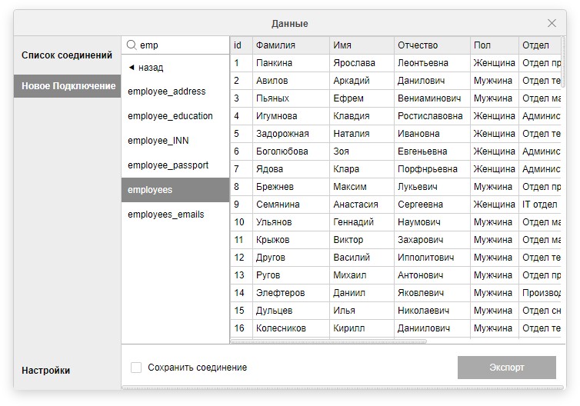Enable the Сохранить соединение checkbox

[136, 368]
